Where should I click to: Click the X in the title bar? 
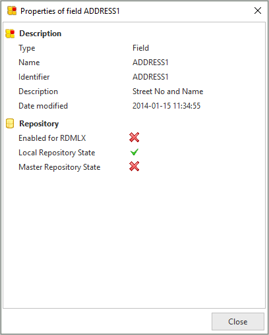click(x=258, y=11)
